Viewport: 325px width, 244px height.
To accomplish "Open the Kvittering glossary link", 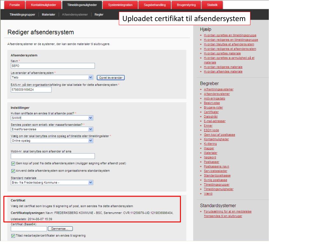I will pyautogui.click(x=210, y=144).
